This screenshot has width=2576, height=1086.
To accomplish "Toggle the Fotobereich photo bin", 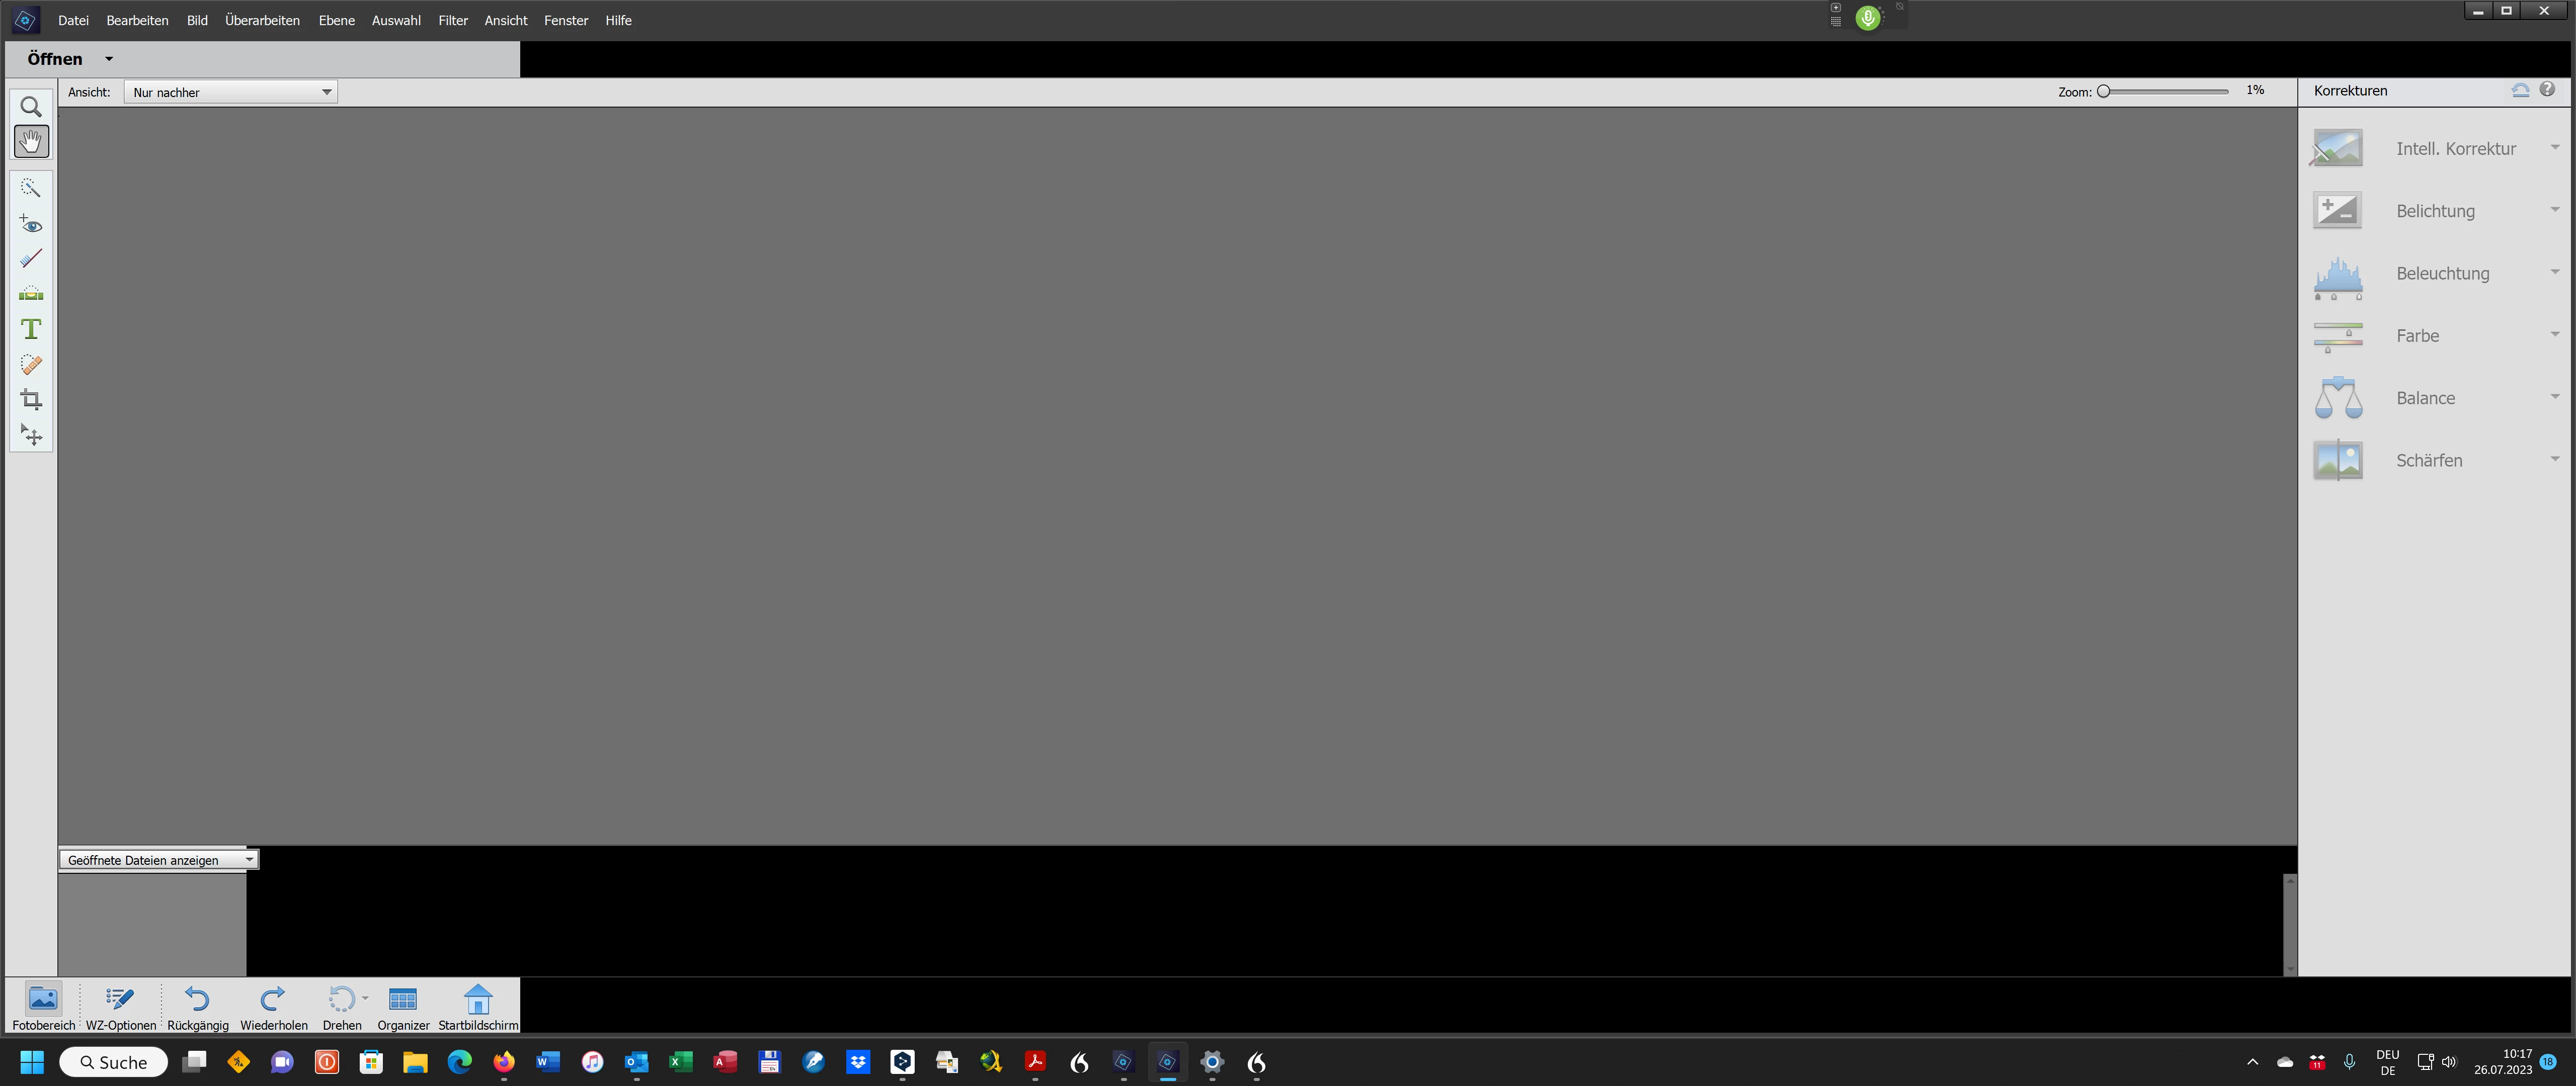I will 43,1005.
